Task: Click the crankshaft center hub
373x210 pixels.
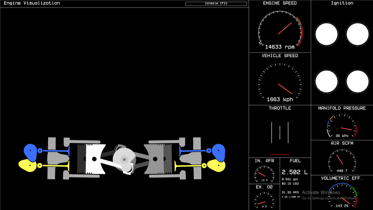Action: [x=124, y=159]
